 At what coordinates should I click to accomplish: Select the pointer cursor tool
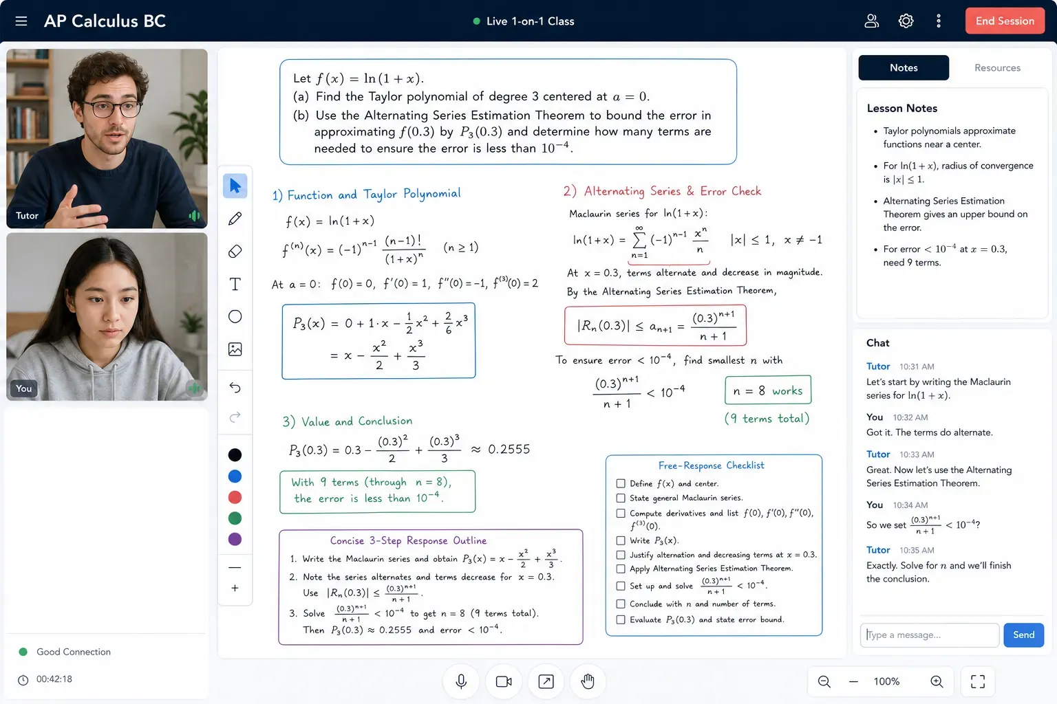235,186
